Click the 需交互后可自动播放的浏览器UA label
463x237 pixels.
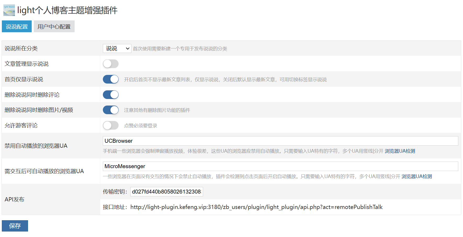click(44, 171)
